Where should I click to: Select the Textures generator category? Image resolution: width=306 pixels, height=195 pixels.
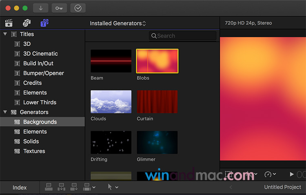coord(34,151)
